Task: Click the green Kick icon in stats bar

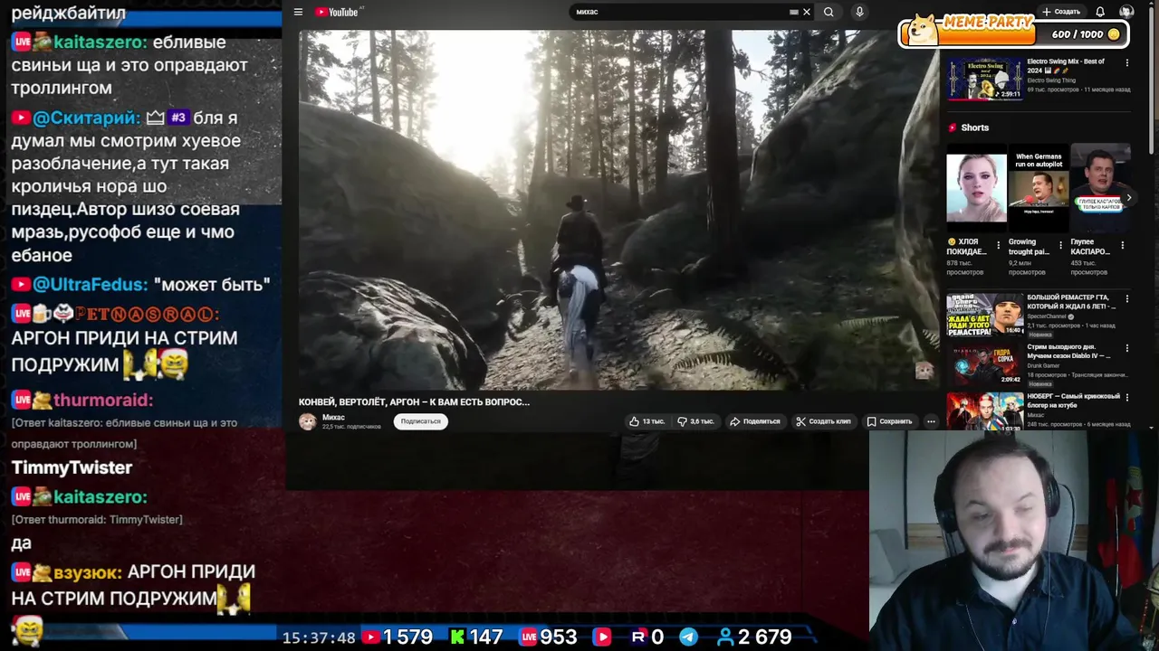Action: coord(458,637)
